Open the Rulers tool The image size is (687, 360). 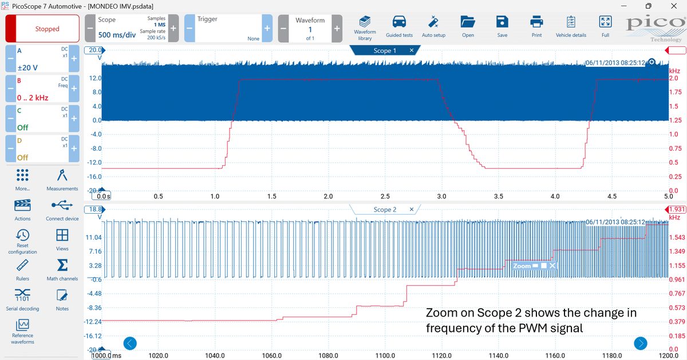point(22,270)
